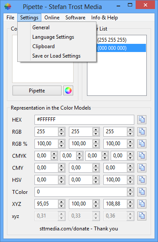Copy the XYZ values to clipboard
The height and width of the screenshot is (242, 158).
pyautogui.click(x=142, y=204)
